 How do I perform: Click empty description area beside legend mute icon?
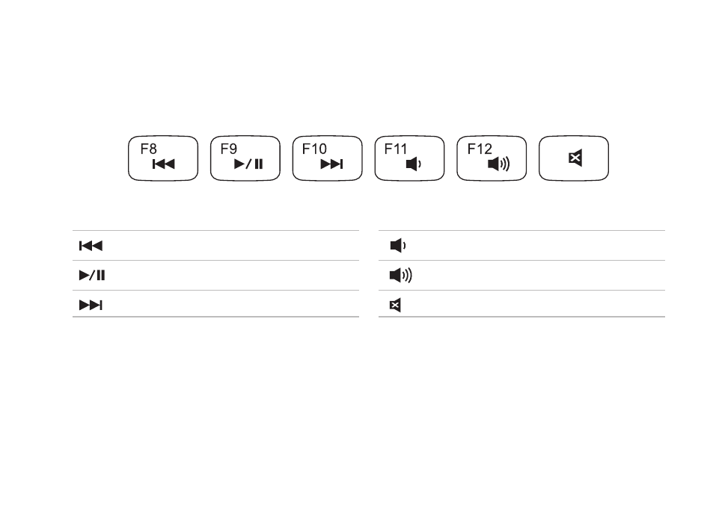(534, 304)
